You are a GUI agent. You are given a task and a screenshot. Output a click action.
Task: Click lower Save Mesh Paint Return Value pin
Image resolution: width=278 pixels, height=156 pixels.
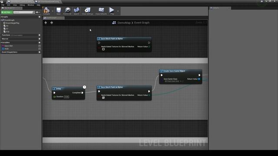tap(149, 95)
